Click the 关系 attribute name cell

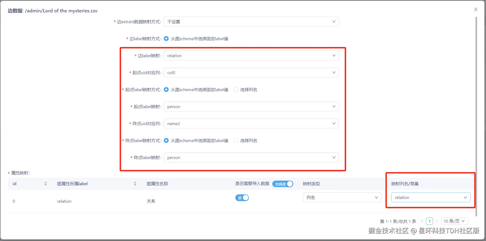pyautogui.click(x=151, y=201)
